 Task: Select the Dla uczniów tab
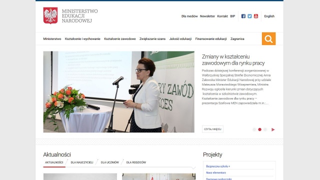tap(110, 162)
